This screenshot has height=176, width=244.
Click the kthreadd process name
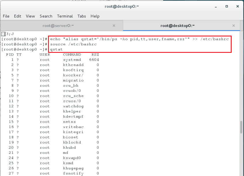click(x=73, y=65)
